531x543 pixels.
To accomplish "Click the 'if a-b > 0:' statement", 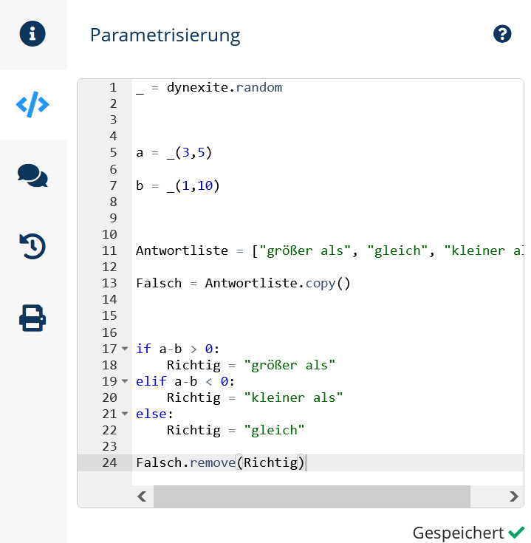I will click(x=177, y=349).
